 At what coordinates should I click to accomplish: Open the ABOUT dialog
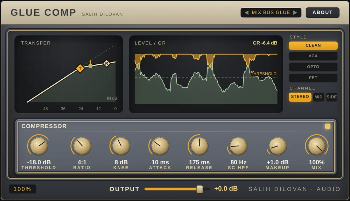(323, 13)
